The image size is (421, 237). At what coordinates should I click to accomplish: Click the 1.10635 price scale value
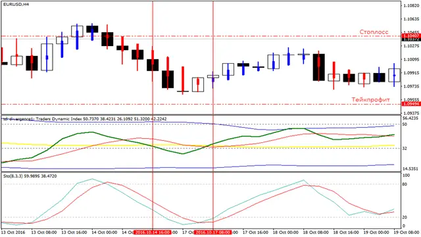click(x=411, y=19)
